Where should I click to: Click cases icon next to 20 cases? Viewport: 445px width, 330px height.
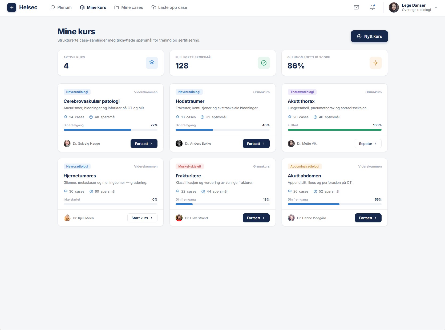click(x=290, y=117)
